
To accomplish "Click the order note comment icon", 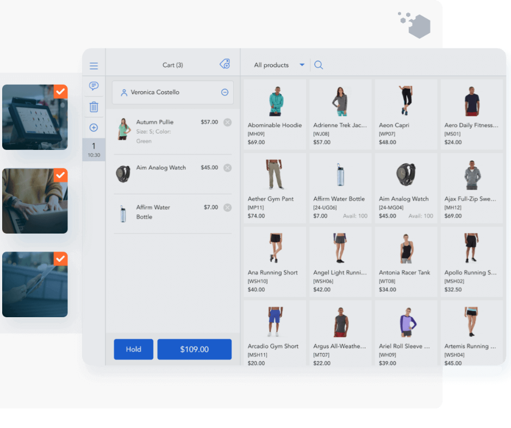I will (94, 86).
